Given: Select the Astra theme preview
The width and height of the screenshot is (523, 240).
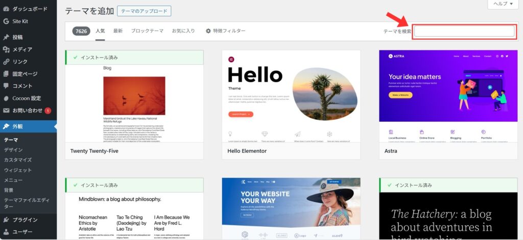Looking at the screenshot, I should pos(448,96).
